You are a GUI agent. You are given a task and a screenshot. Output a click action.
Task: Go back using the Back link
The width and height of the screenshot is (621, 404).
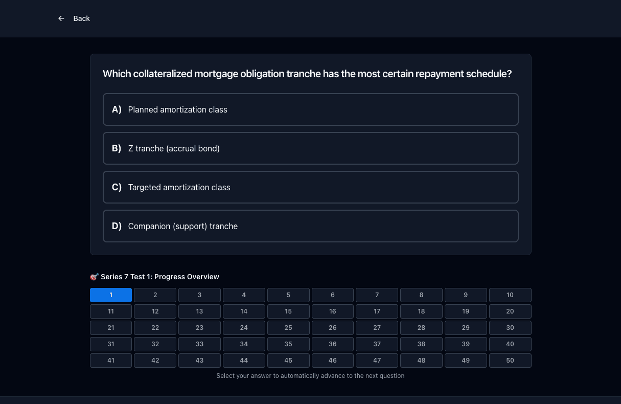coord(74,18)
